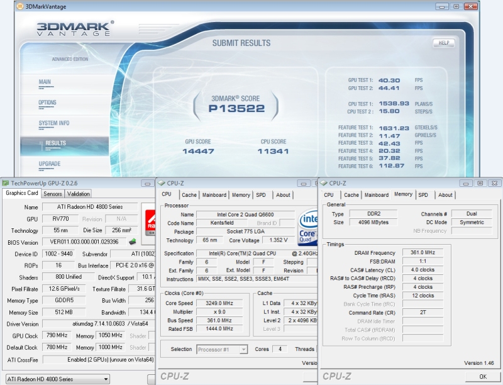This screenshot has height=385, width=503.
Task: Select About tab in right CPU-Z window
Action: tap(445, 195)
